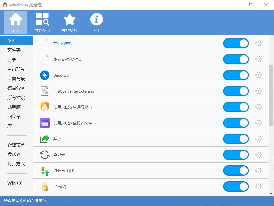
Task: Click the list scrollbar up arrow
Action: pyautogui.click(x=271, y=38)
